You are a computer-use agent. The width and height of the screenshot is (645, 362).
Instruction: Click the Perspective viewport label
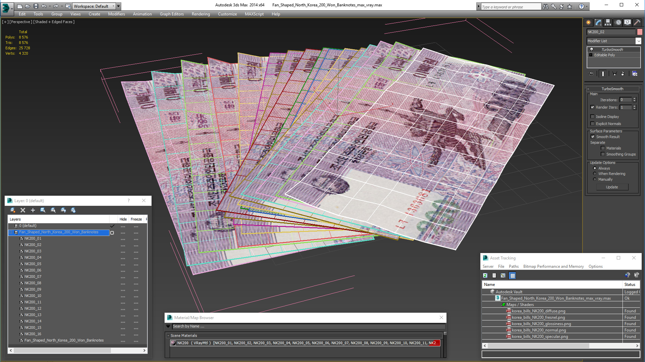[20, 22]
